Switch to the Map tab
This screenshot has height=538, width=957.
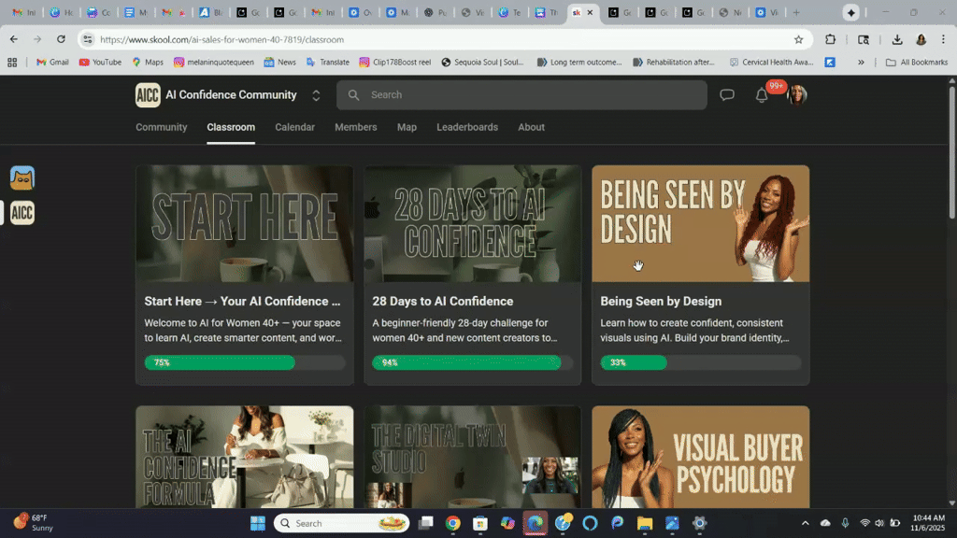click(407, 127)
